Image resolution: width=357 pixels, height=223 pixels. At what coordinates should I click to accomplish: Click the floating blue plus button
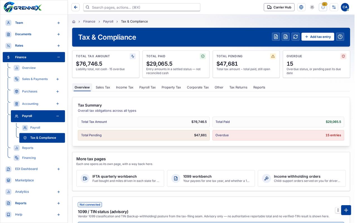click(x=346, y=210)
